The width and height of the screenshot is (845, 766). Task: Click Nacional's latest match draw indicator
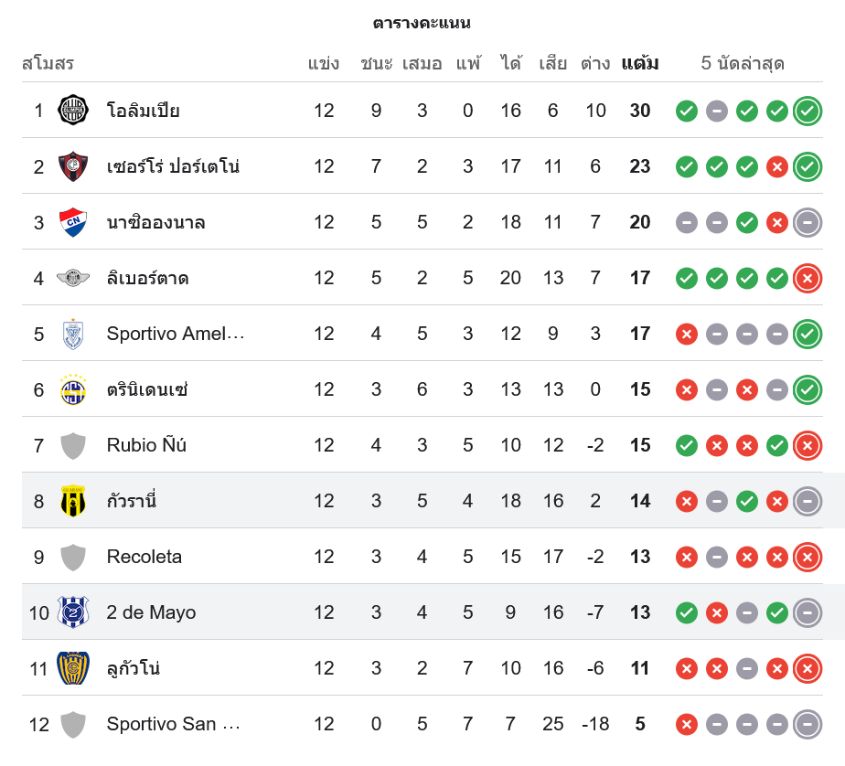click(x=808, y=222)
